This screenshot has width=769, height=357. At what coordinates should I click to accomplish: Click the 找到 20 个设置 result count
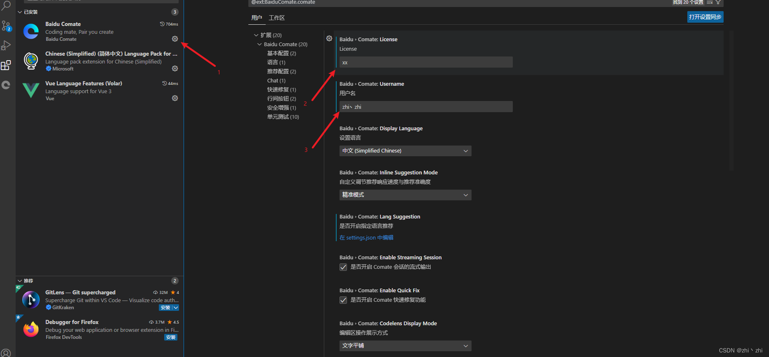point(688,2)
